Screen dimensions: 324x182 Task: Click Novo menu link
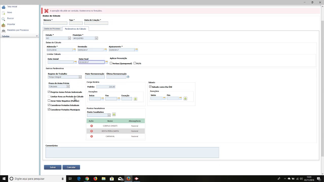(10, 12)
